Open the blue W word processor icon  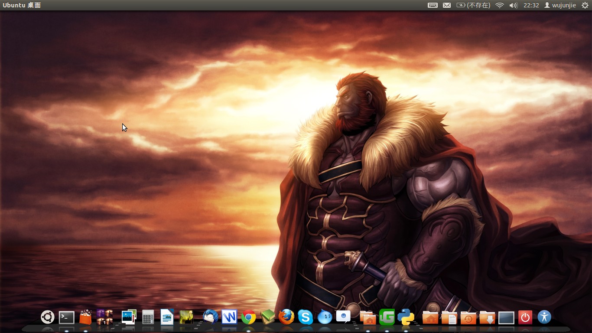(x=229, y=317)
